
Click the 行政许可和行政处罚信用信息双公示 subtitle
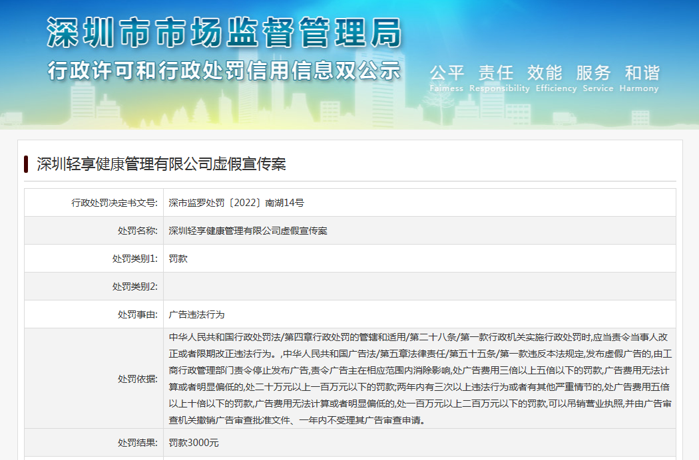coord(224,71)
